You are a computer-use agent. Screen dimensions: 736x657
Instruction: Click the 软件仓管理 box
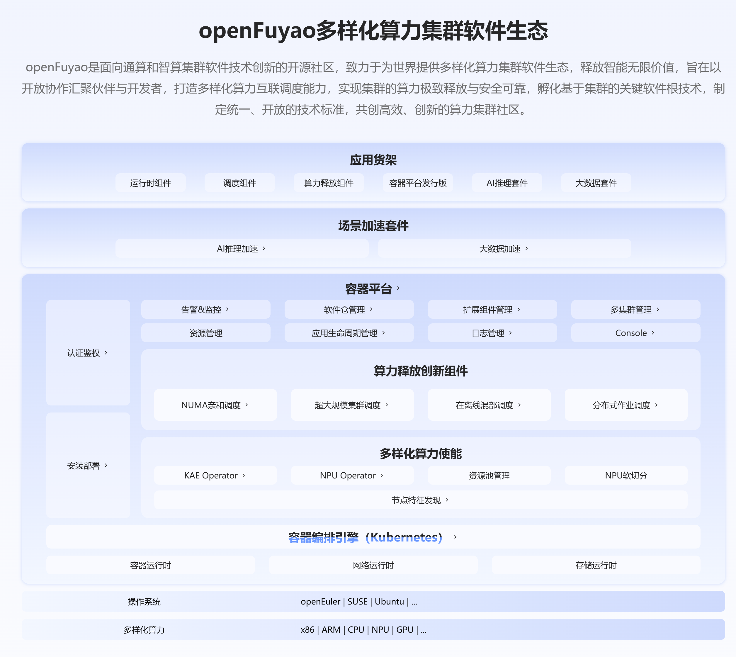349,309
